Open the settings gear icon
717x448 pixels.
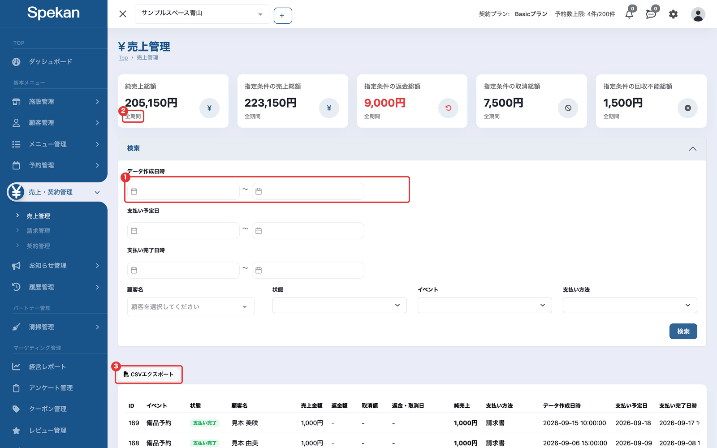click(x=673, y=14)
